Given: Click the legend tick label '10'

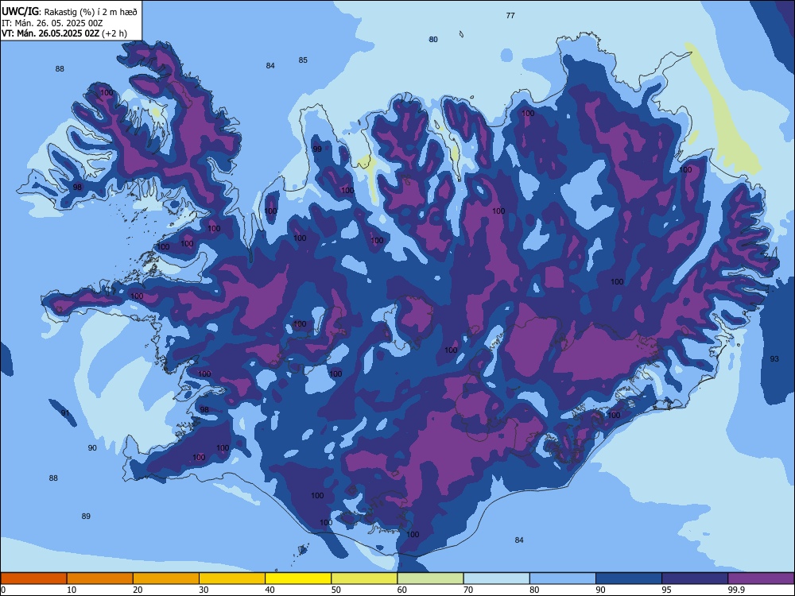Looking at the screenshot, I should [72, 590].
